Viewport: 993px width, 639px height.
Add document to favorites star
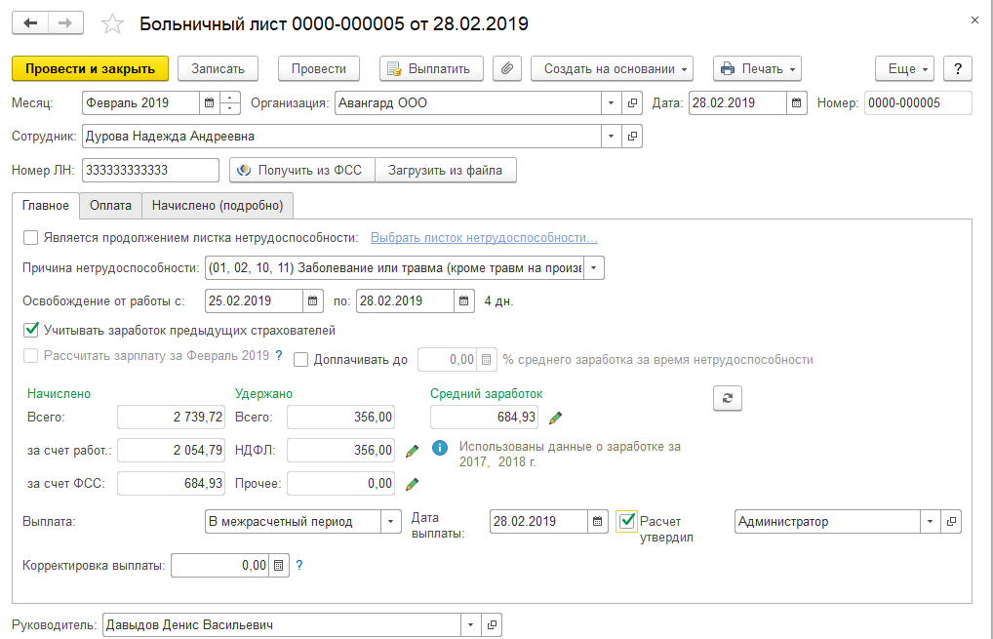coord(114,23)
